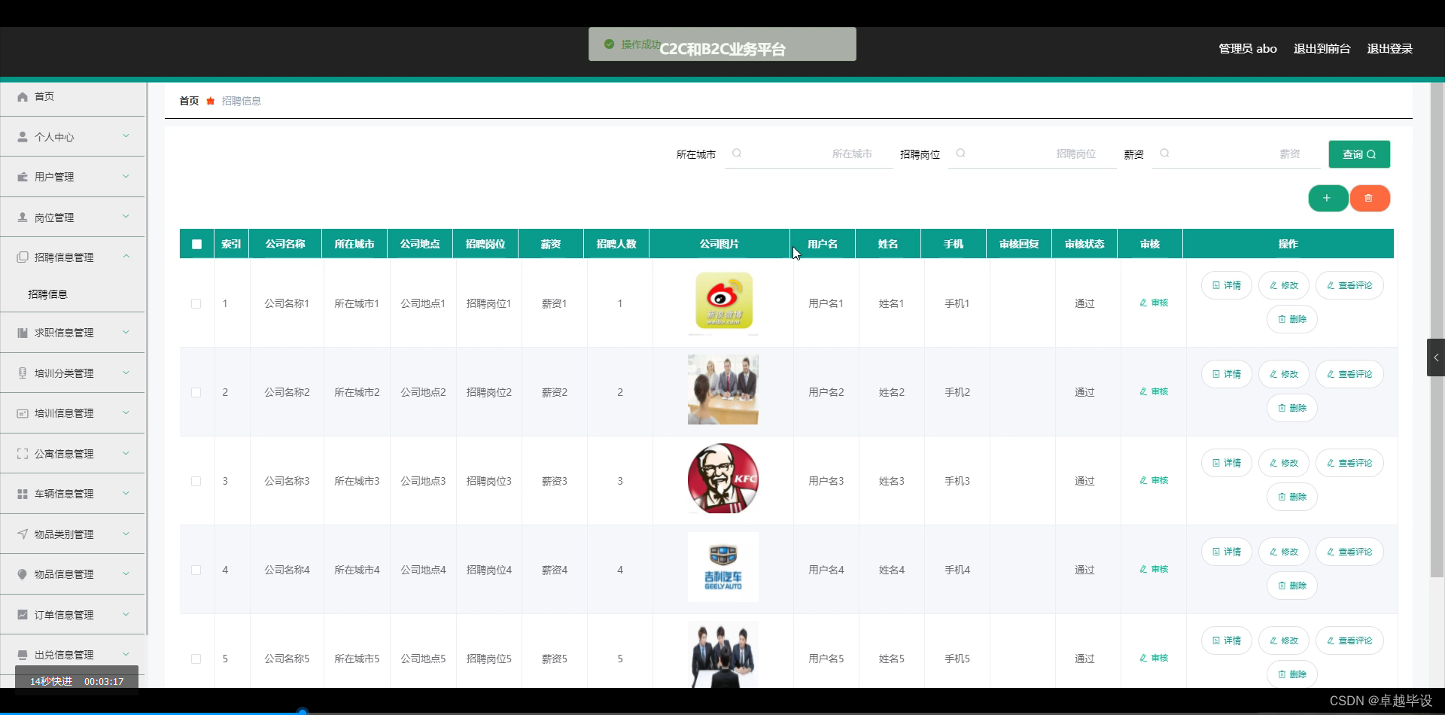Click 查看评论 on the first row
Screen dimensions: 1445x715
(x=1349, y=285)
